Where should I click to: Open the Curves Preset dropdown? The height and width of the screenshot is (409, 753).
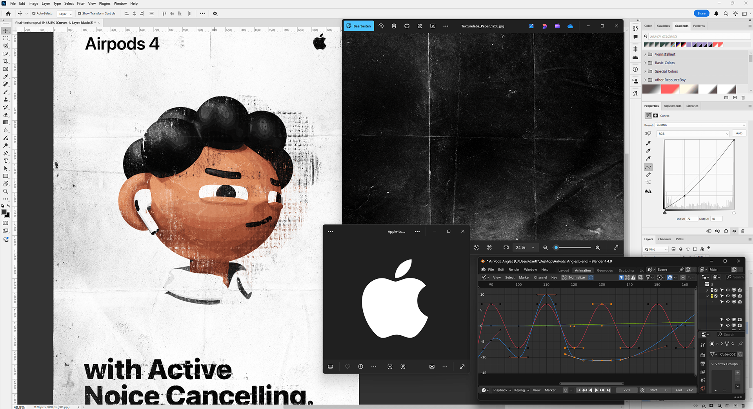pos(700,125)
